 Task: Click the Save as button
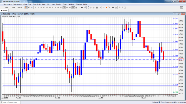point(20,7)
